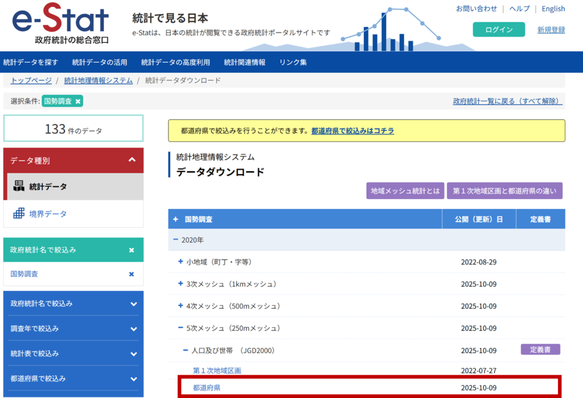This screenshot has height=398, width=583.
Task: Expand the 3次メッシュ（1kmメッシュ） row
Action: [181, 284]
